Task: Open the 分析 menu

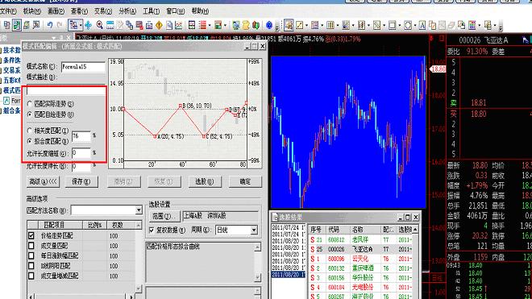Action: point(127,11)
